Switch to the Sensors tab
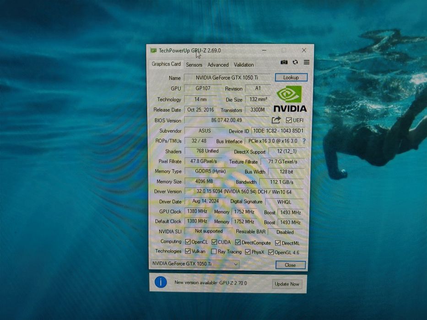Screen dimensions: 427x320 194,65
